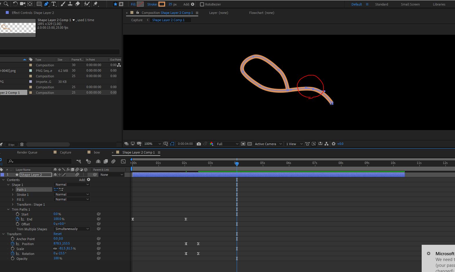455x272 pixels.
Task: Click the snapshot camera icon
Action: pyautogui.click(x=199, y=144)
